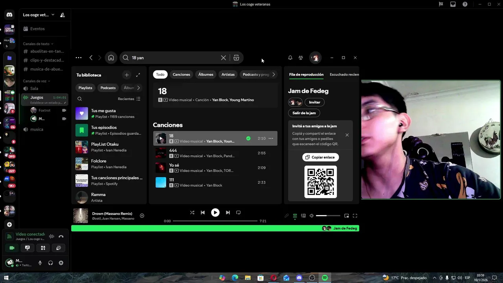Open 'PlayList Otaku' playlist

[109, 147]
